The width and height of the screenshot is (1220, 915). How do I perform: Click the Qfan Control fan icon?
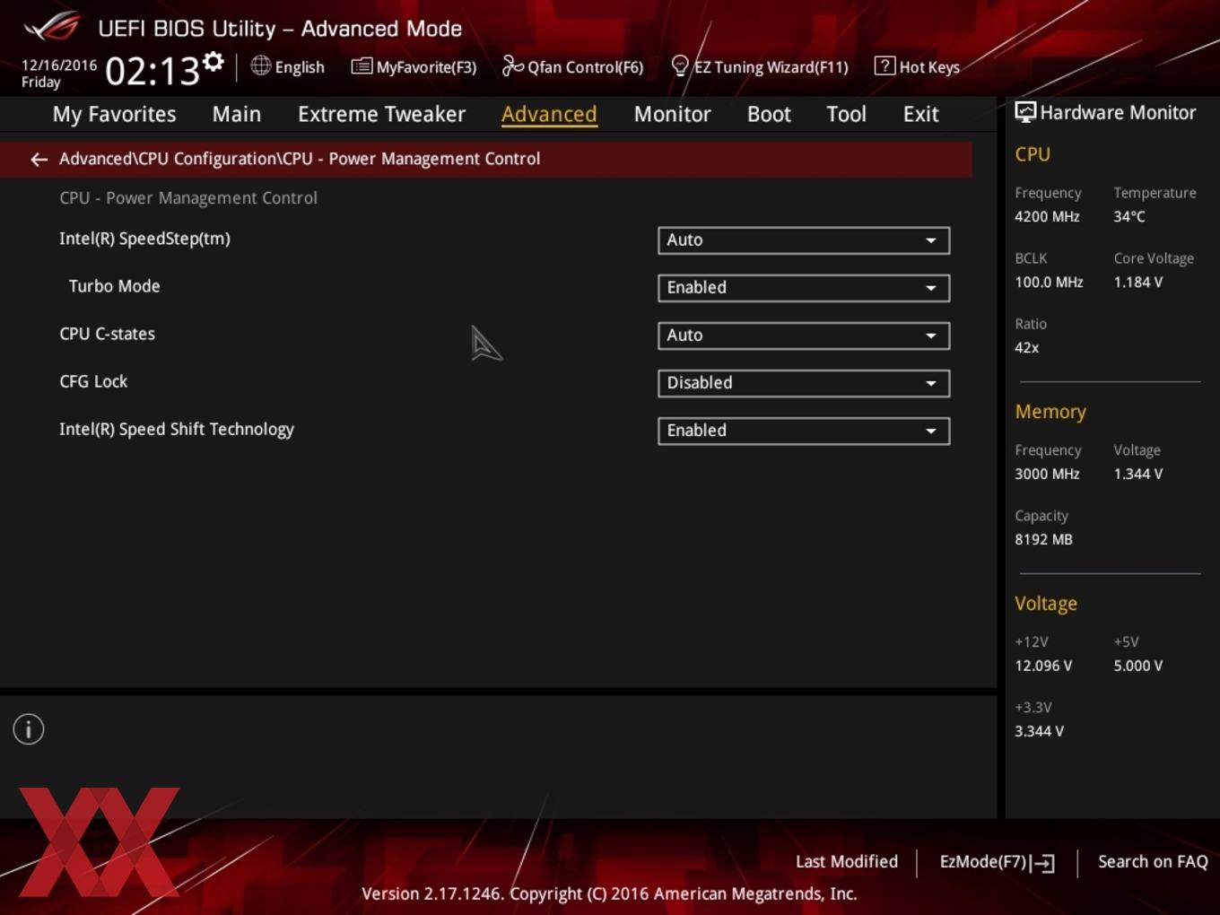coord(512,65)
